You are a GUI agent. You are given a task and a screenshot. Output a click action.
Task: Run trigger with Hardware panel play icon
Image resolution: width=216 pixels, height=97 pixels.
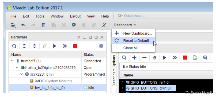(x=55, y=46)
